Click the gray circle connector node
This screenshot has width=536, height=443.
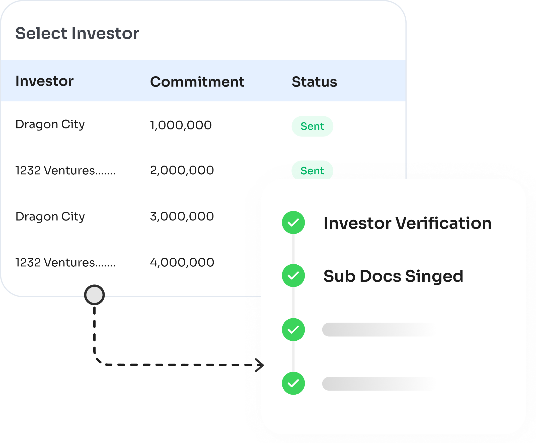(x=94, y=295)
